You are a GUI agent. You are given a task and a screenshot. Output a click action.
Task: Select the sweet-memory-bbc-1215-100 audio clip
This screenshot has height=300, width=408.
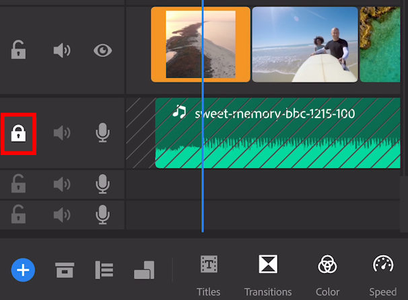pos(277,133)
